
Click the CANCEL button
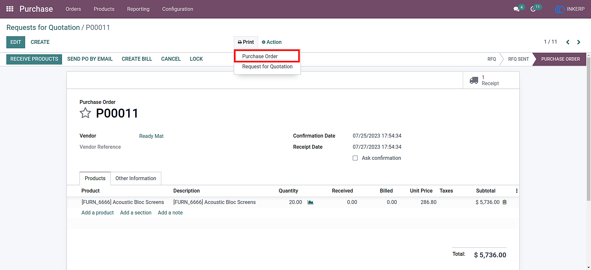click(171, 59)
